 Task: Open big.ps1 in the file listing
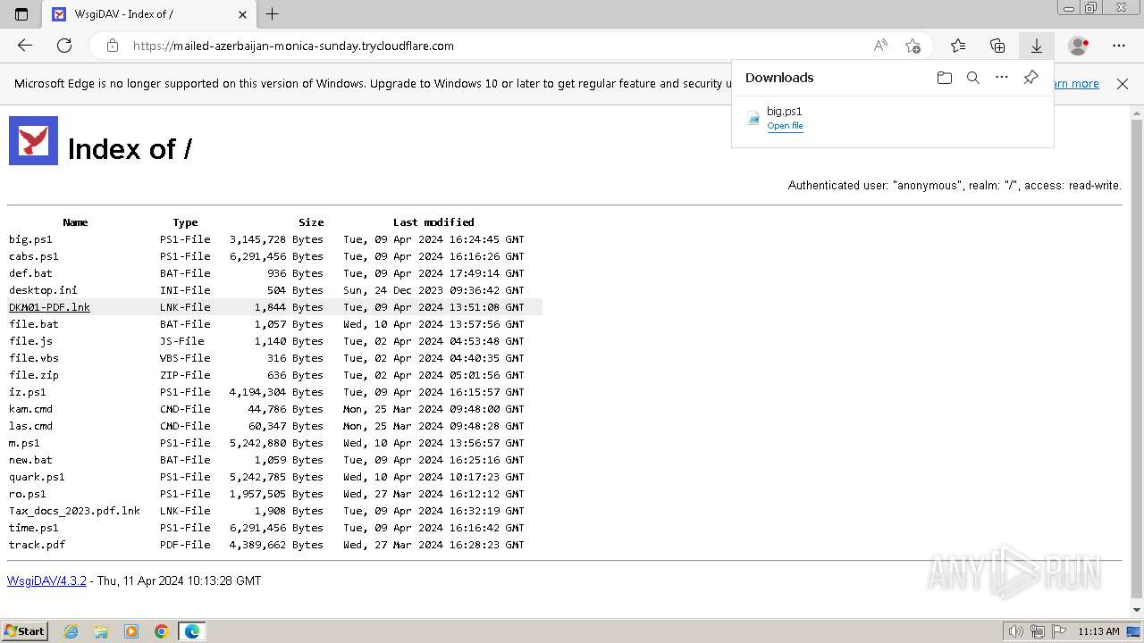(x=30, y=239)
